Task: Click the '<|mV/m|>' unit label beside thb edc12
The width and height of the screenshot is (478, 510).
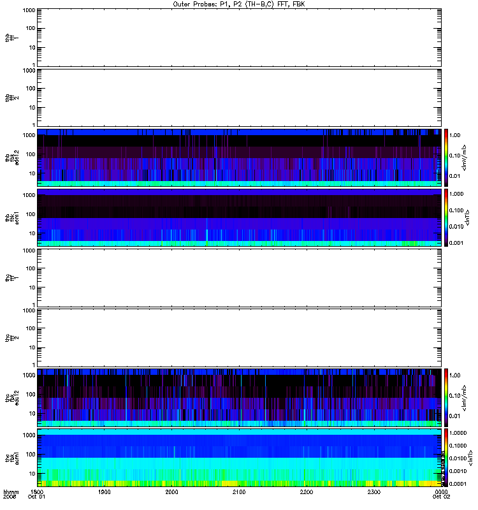Action: [x=464, y=157]
